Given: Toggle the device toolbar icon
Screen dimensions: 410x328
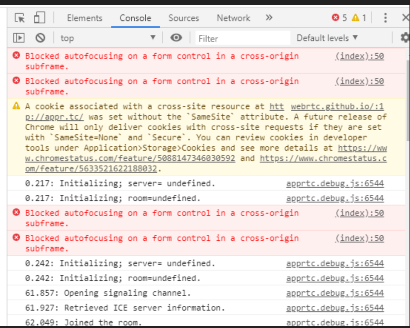Looking at the screenshot, I should coord(40,18).
